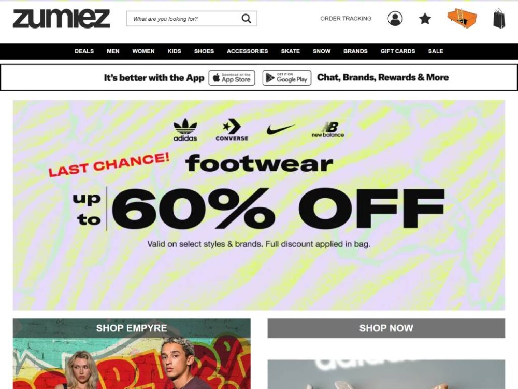The height and width of the screenshot is (389, 518).
Task: Open the Men menu
Action: (113, 51)
